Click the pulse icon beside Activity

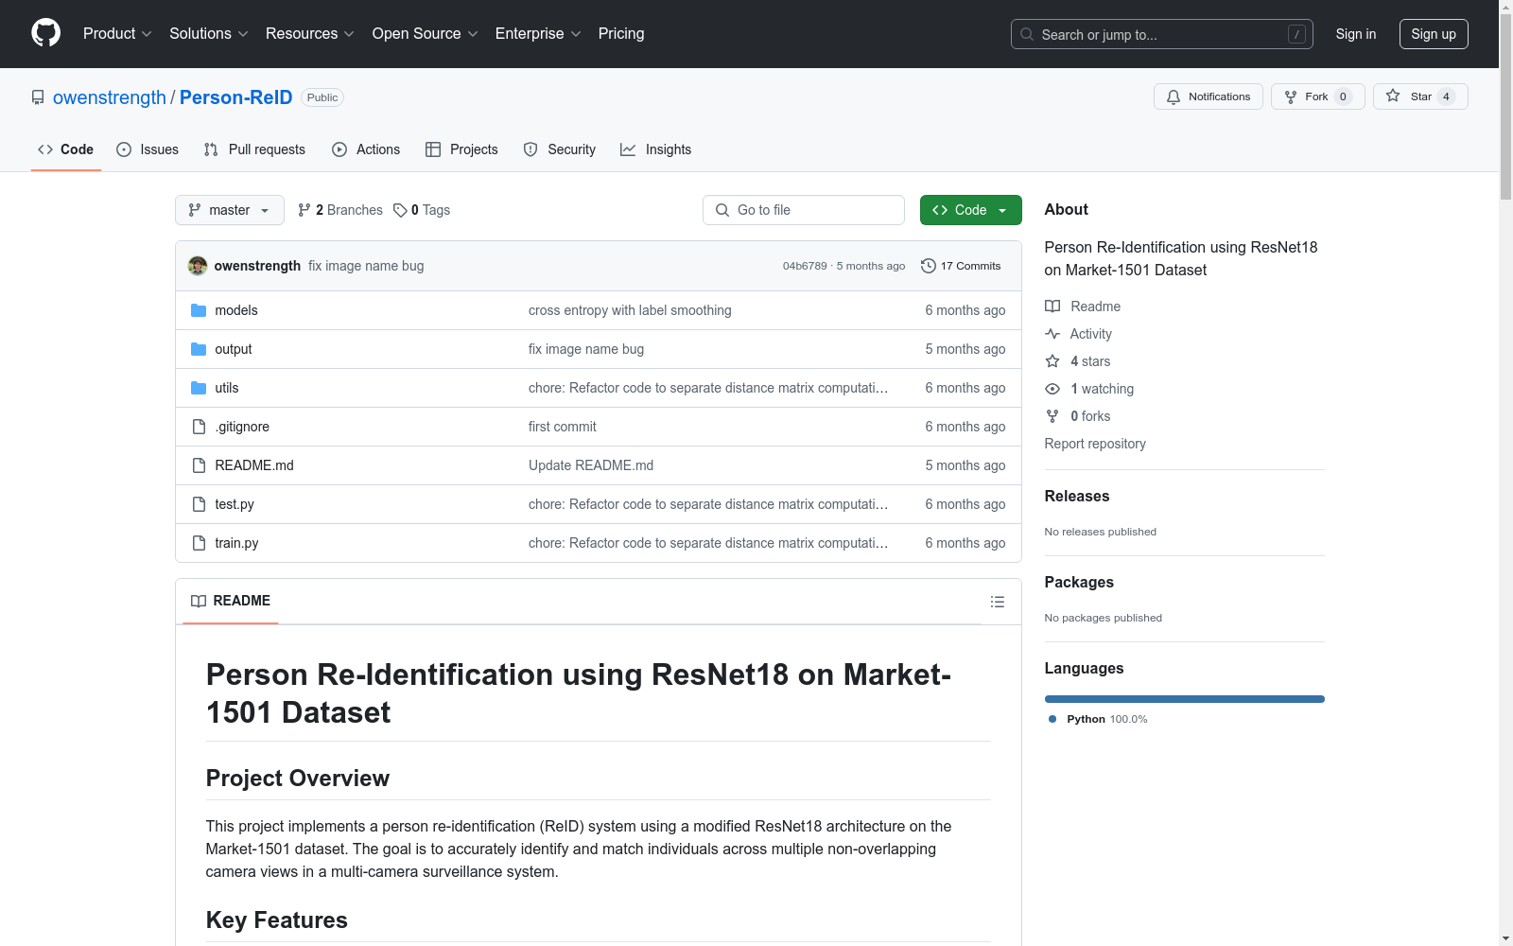(x=1052, y=334)
